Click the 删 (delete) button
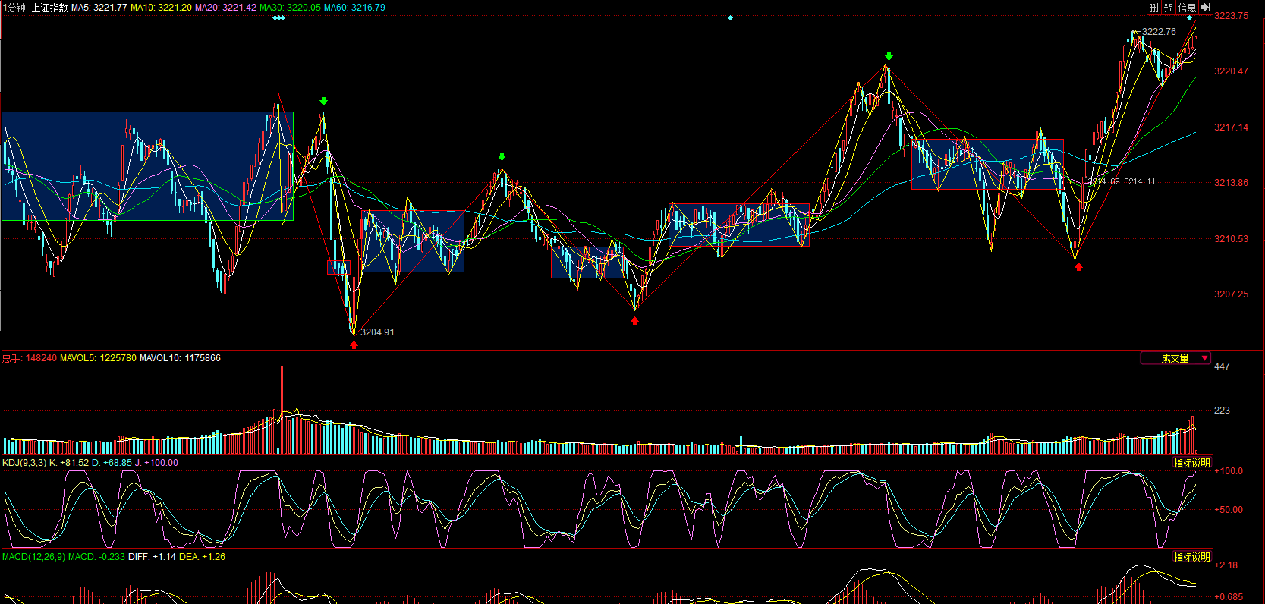The width and height of the screenshot is (1265, 604). coord(1153,7)
